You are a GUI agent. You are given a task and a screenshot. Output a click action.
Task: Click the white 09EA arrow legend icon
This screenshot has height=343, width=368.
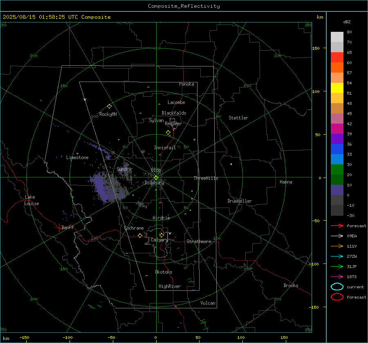(337, 236)
